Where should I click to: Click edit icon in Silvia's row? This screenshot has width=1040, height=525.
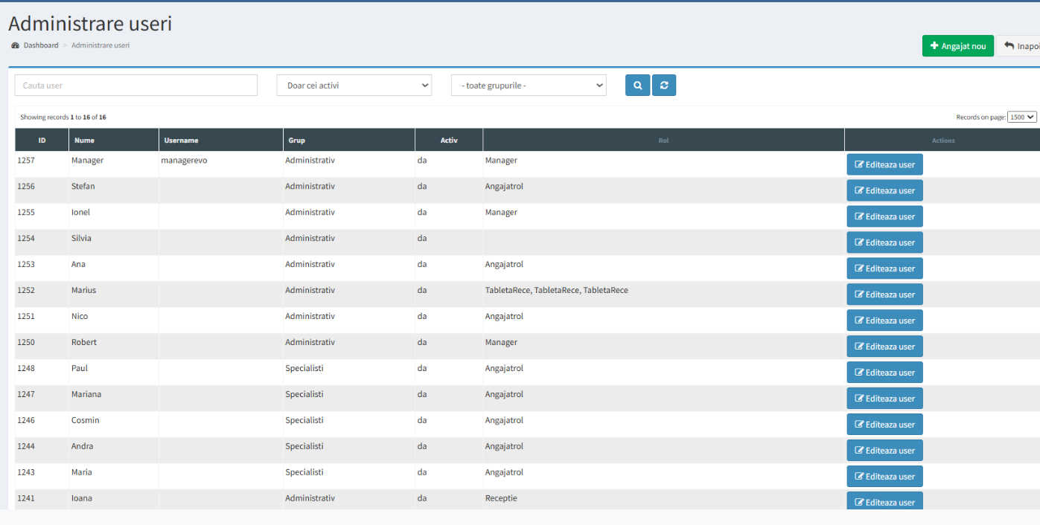pyautogui.click(x=859, y=242)
